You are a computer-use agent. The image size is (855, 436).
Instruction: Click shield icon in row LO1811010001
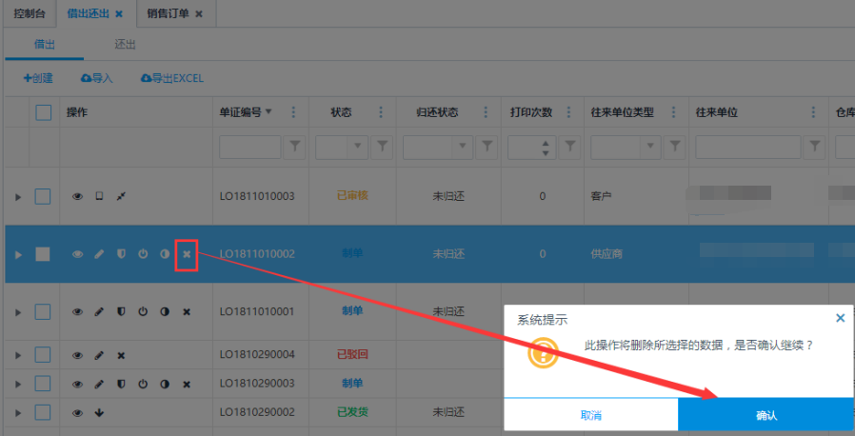pyautogui.click(x=121, y=312)
